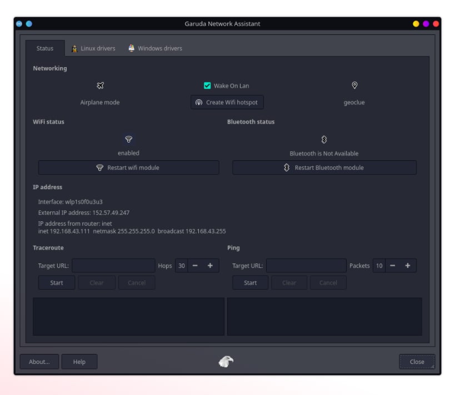Increase the Packets count
Viewport: 460px width, 395px height.
408,266
